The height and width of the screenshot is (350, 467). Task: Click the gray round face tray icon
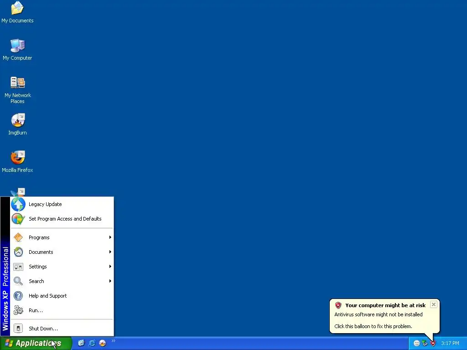(x=417, y=343)
